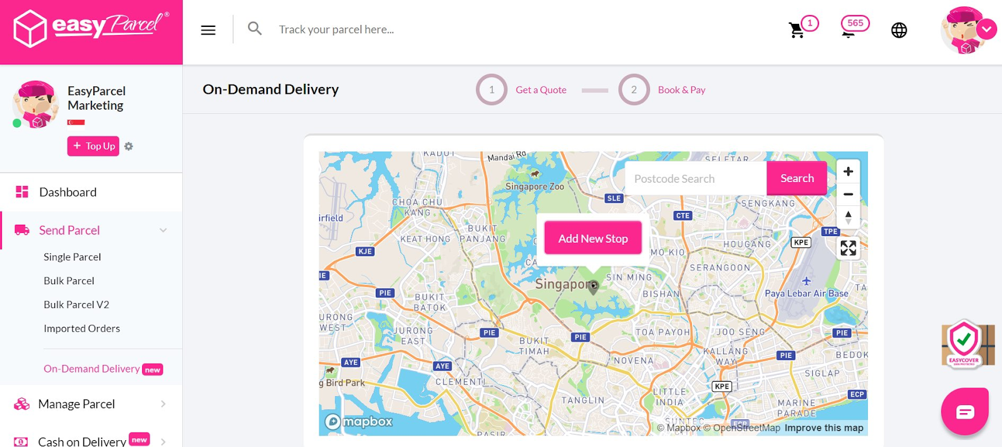
Task: Click inside the Postcode Search field
Action: pyautogui.click(x=695, y=178)
